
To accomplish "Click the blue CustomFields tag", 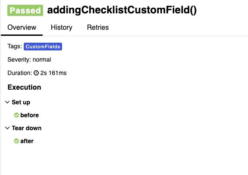I will [43, 47].
